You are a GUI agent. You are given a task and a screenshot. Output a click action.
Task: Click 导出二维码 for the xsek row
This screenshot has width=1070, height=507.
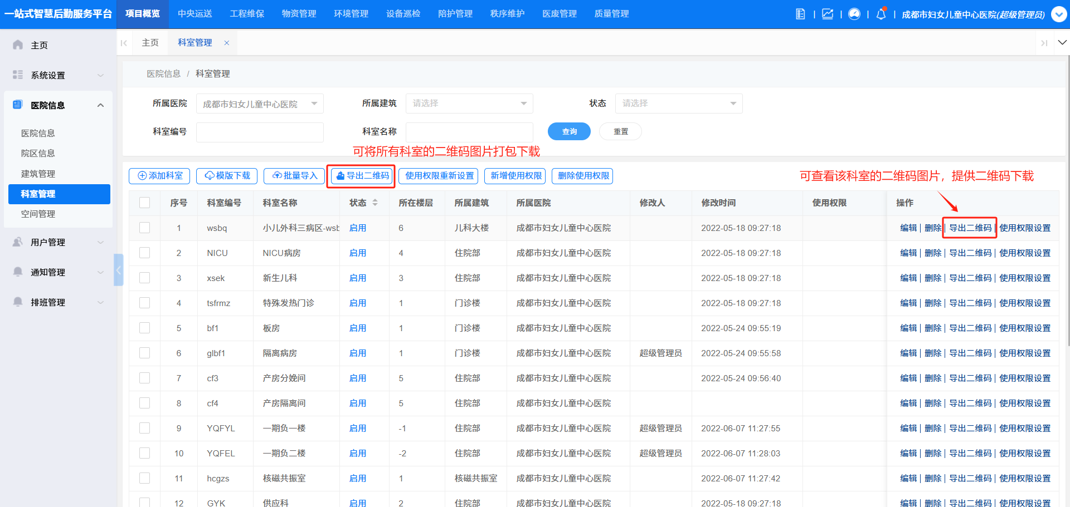click(x=970, y=278)
